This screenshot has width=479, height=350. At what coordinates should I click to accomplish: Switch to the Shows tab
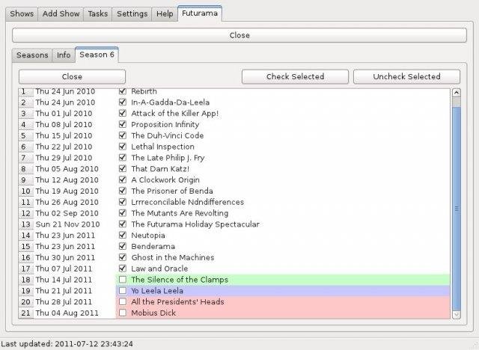point(22,14)
